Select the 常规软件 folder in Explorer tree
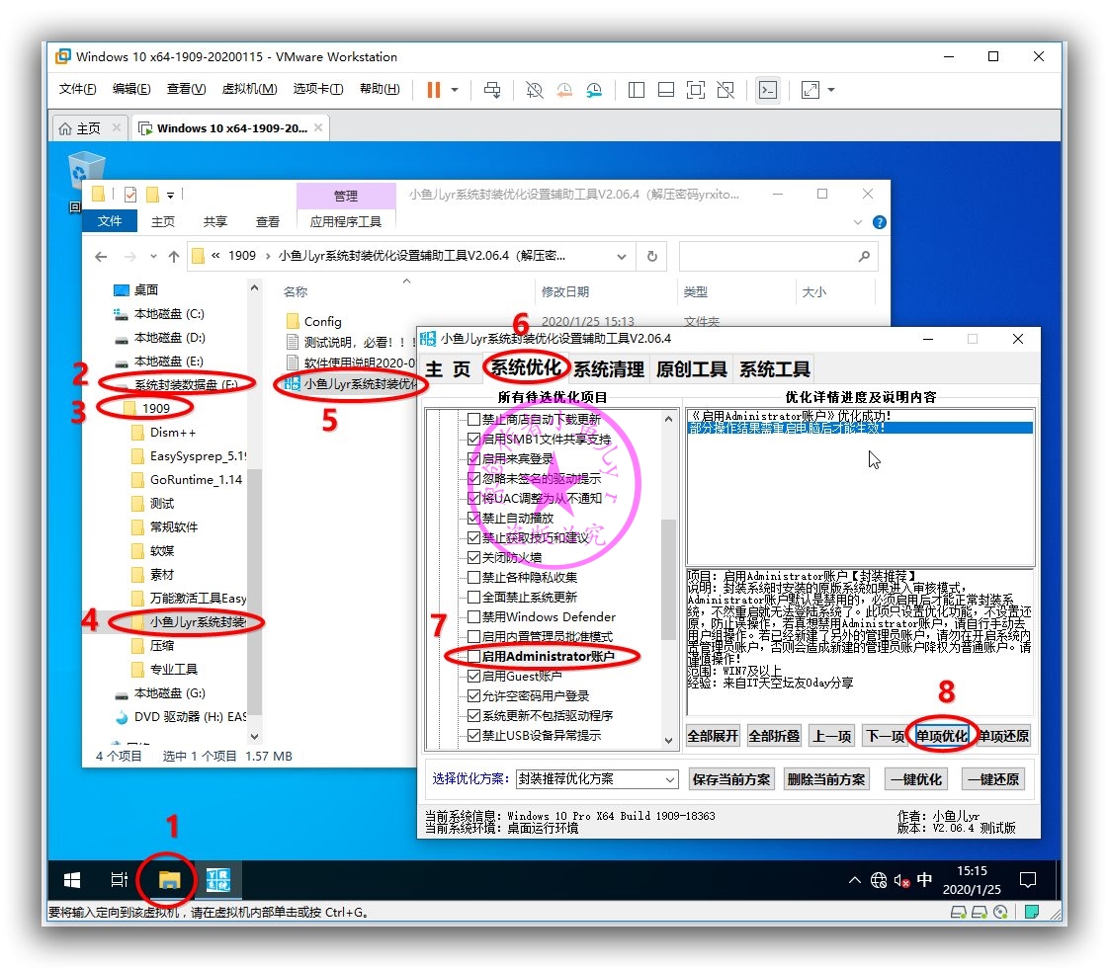Screen dimensions: 1109x968 pos(173,527)
